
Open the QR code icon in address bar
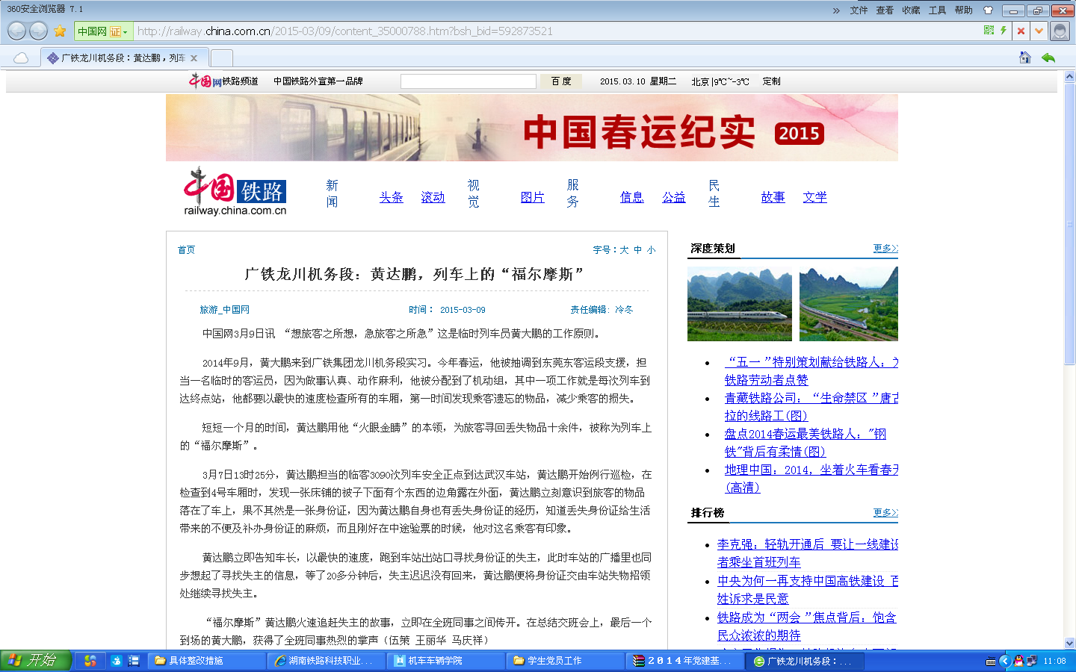(x=989, y=31)
